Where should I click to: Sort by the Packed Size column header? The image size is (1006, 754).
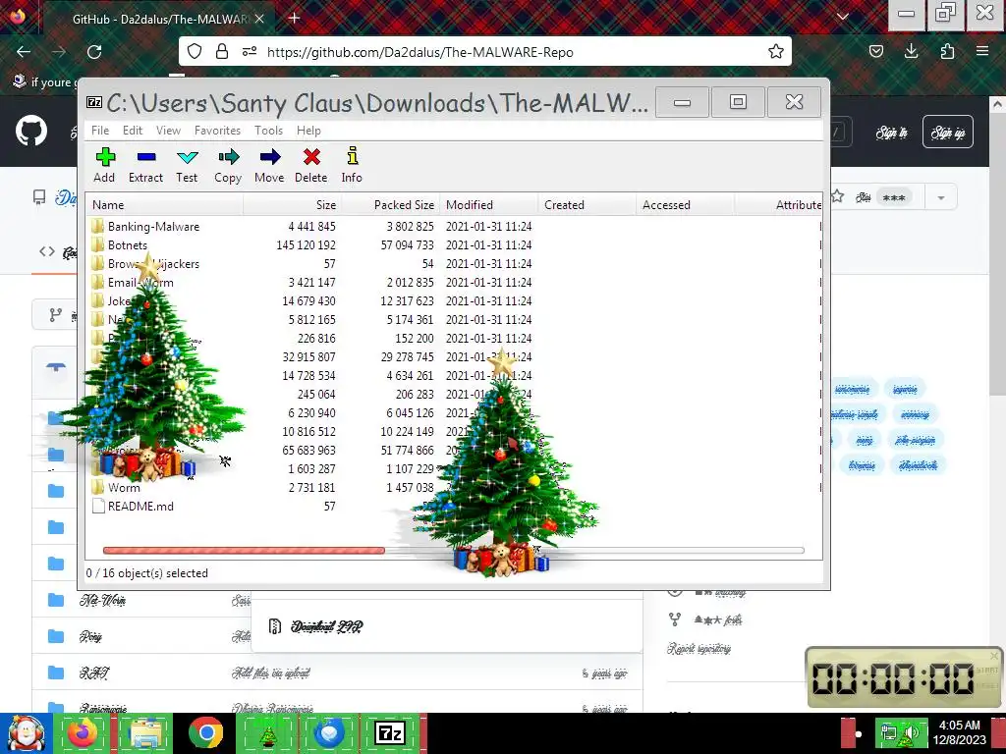(391, 204)
